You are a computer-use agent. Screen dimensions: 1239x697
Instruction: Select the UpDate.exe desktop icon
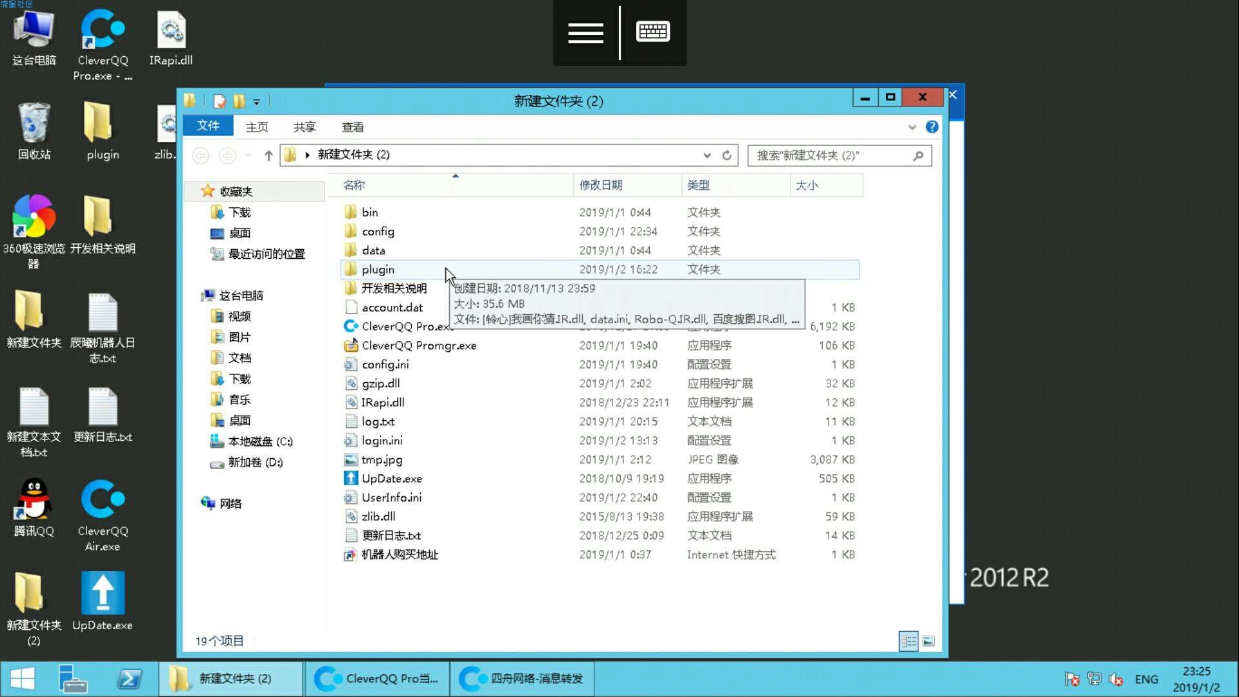[103, 601]
